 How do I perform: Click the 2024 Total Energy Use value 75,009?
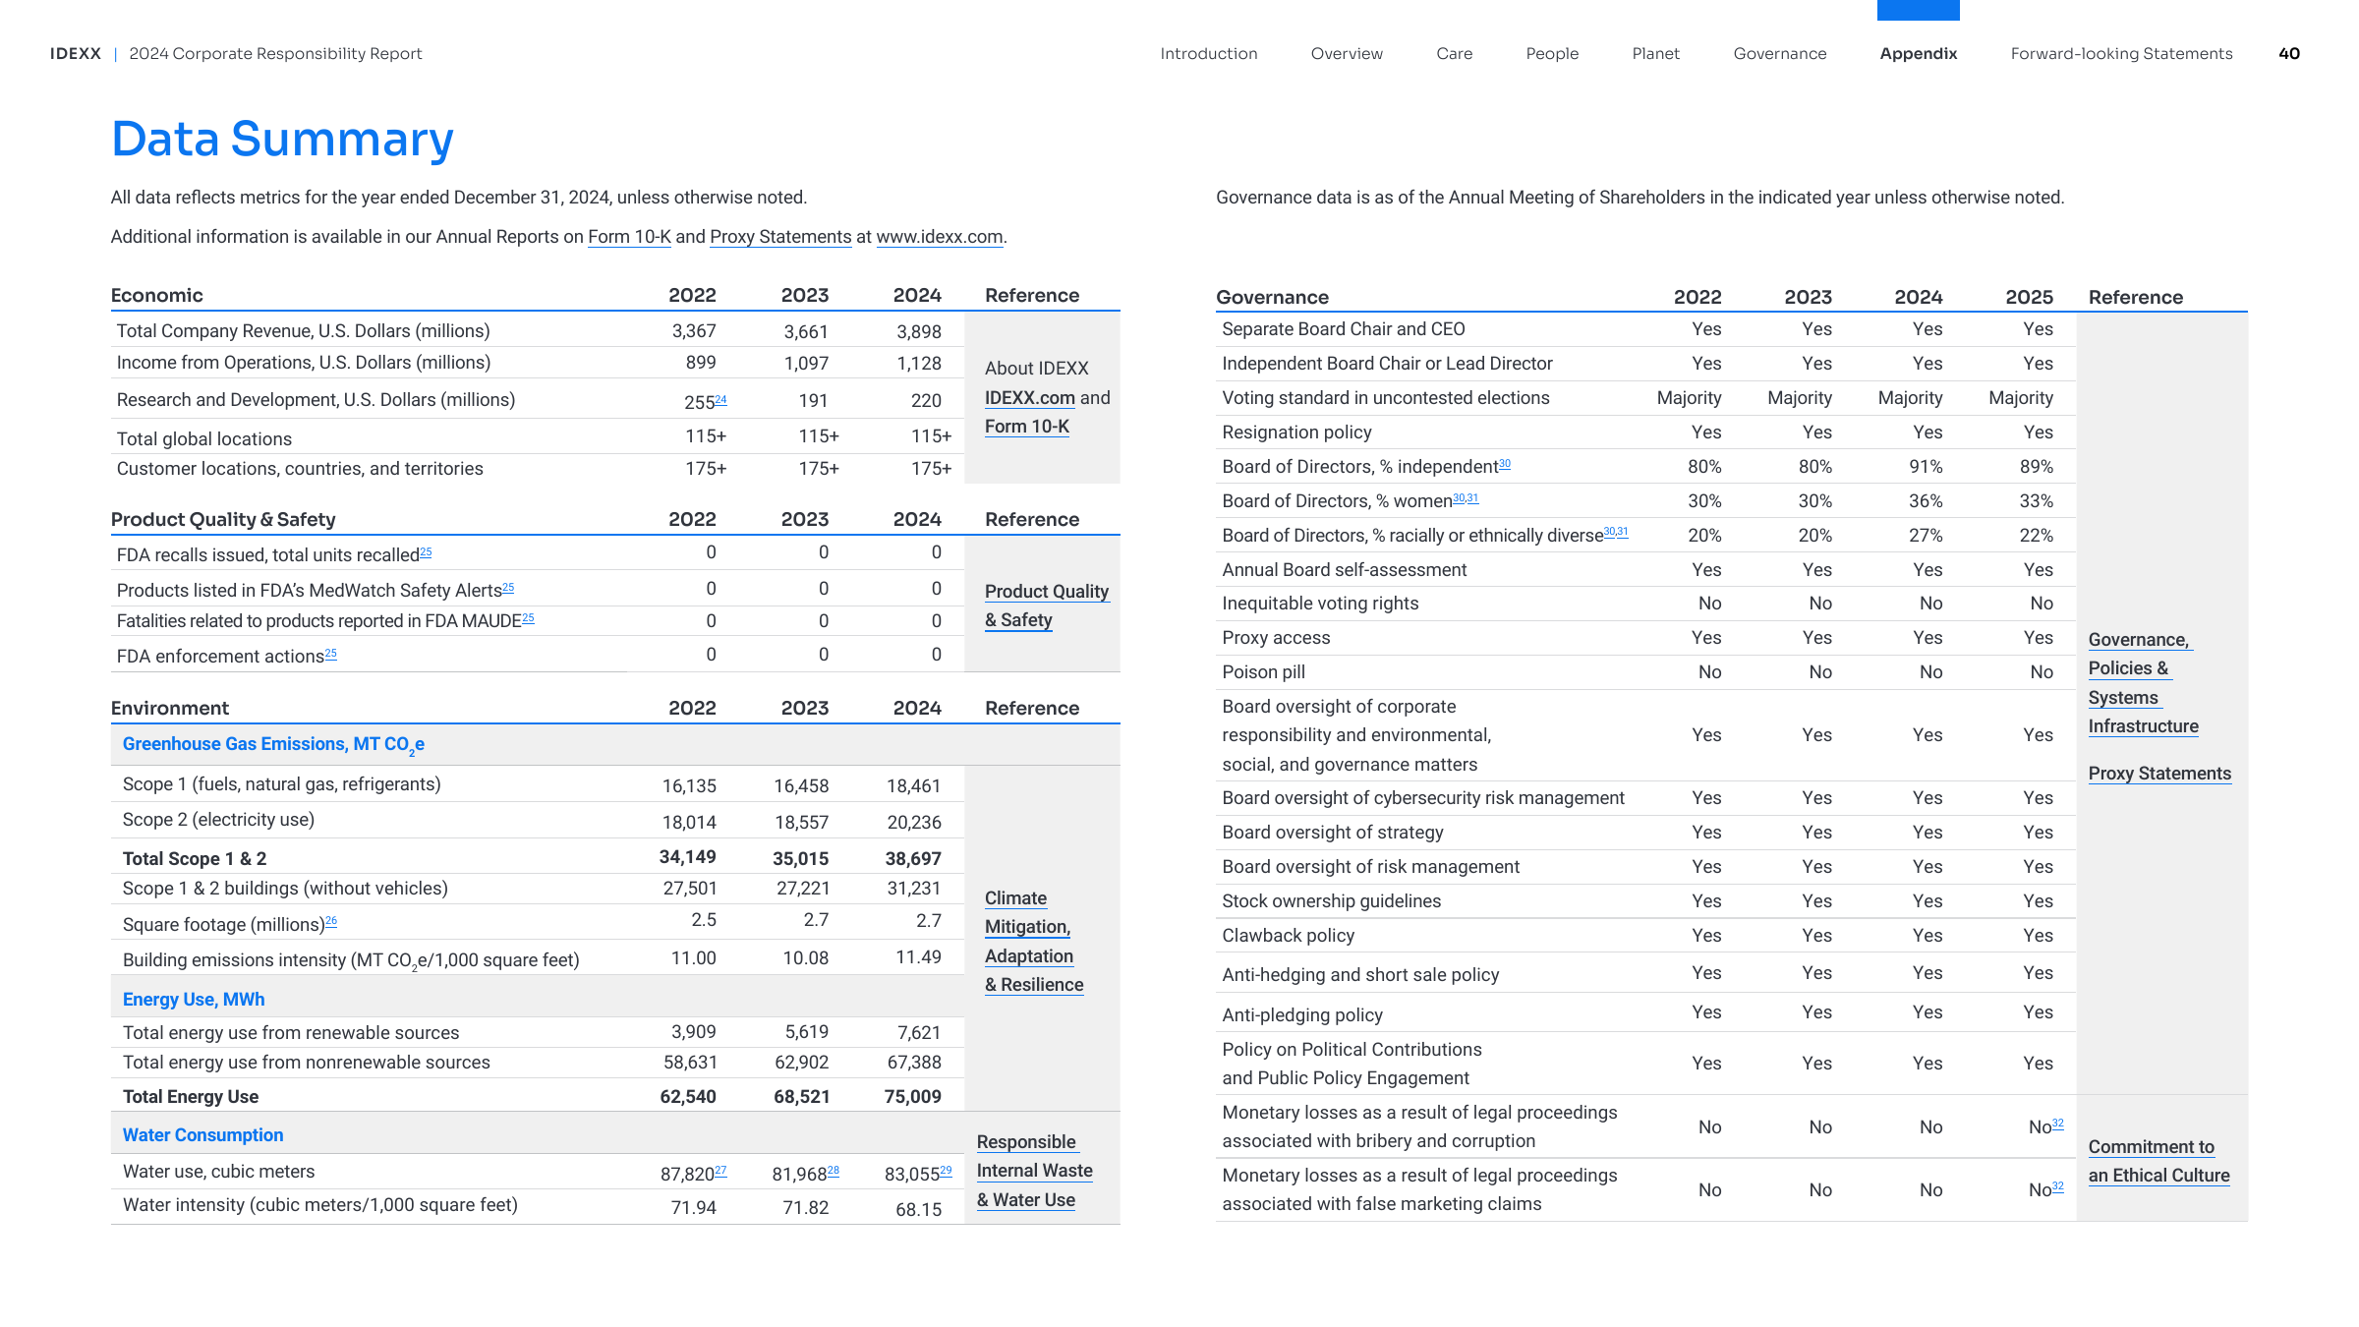(912, 1097)
